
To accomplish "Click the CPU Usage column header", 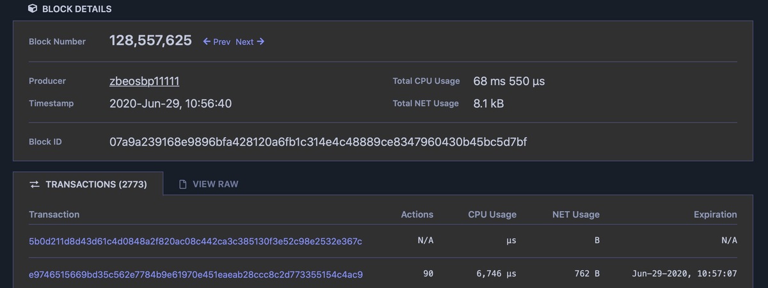I will pyautogui.click(x=492, y=214).
